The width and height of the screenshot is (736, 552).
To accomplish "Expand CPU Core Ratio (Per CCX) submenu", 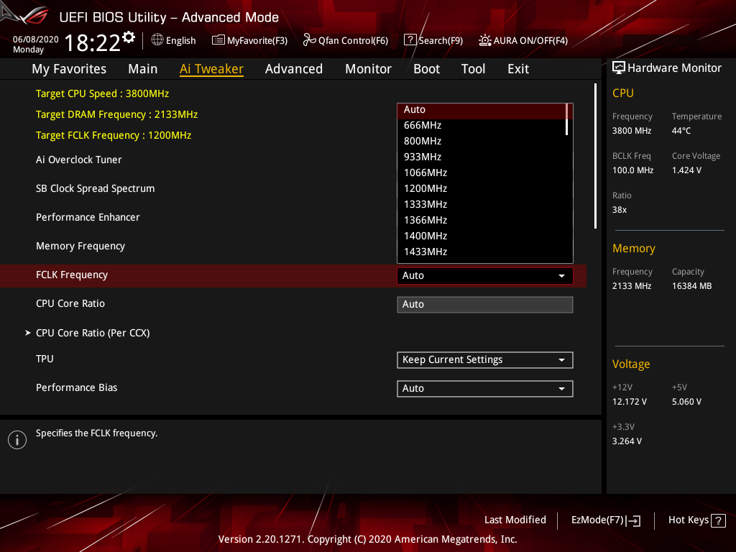I will [x=93, y=333].
